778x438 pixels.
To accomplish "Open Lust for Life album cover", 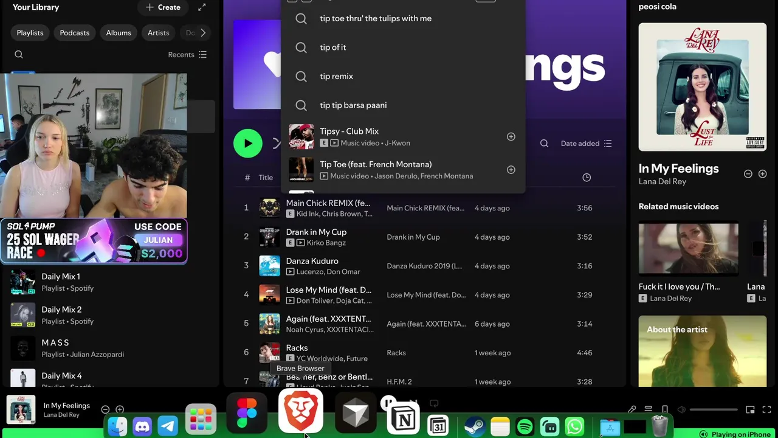I will coord(703,87).
